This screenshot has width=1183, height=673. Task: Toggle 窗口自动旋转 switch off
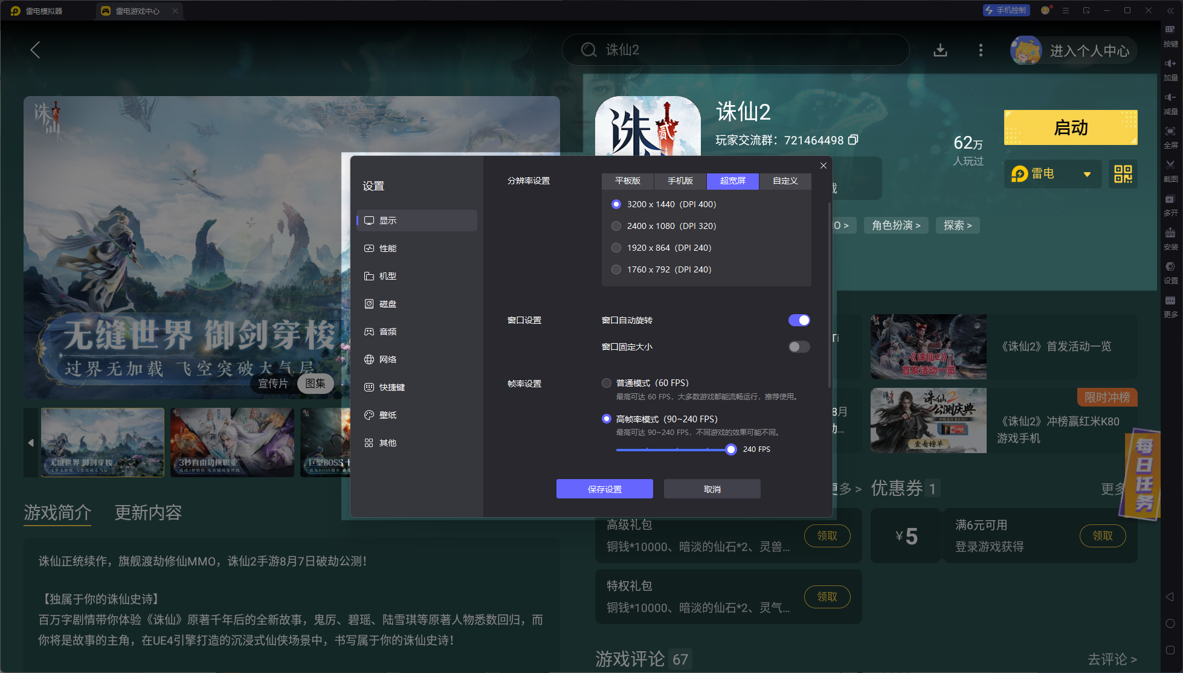(799, 320)
